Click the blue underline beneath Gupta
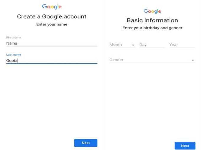201x150 pixels. click(x=52, y=63)
